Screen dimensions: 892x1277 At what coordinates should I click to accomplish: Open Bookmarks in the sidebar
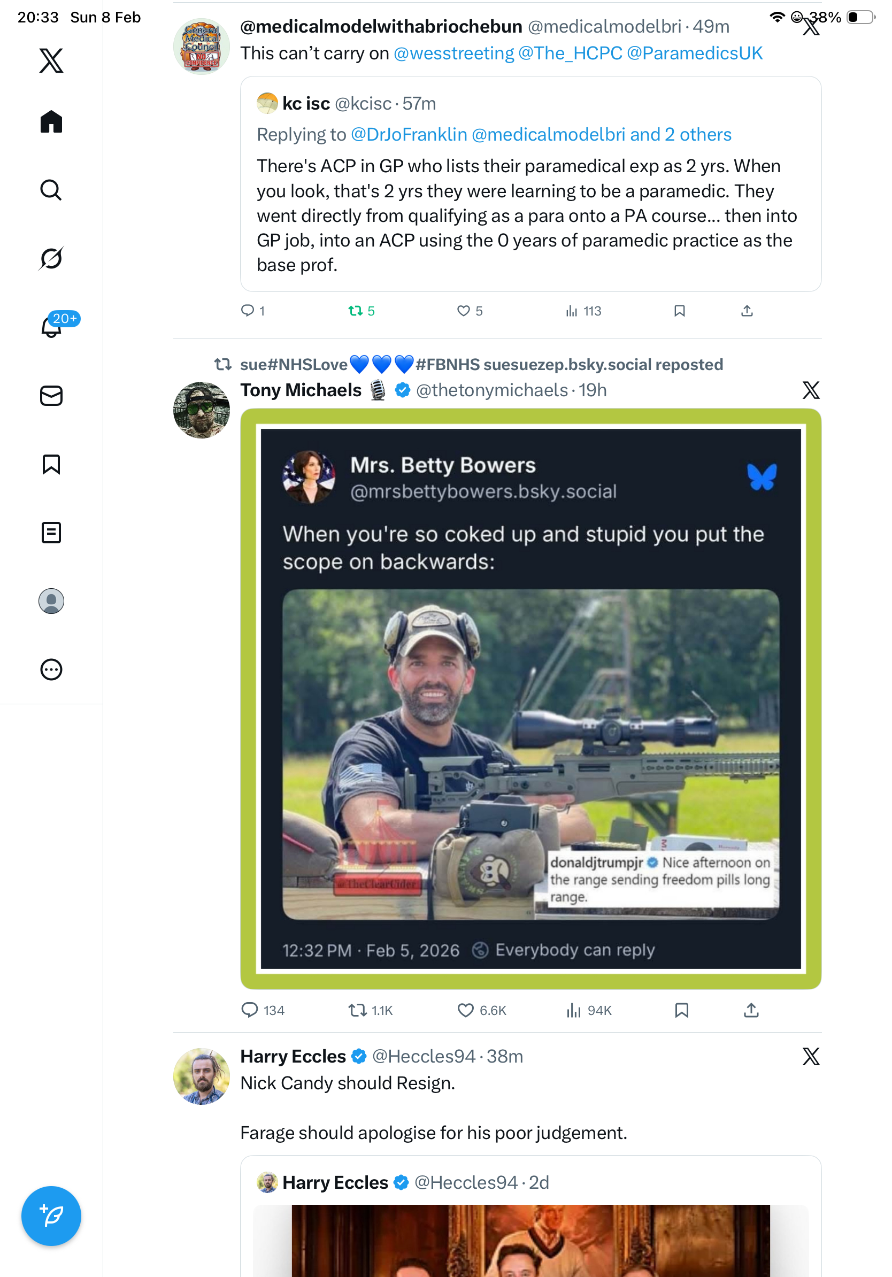click(51, 464)
